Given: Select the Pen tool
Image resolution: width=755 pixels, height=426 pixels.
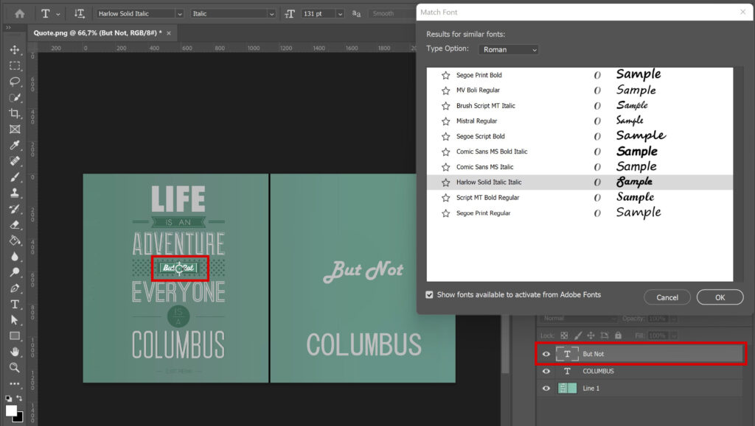Looking at the screenshot, I should point(15,288).
